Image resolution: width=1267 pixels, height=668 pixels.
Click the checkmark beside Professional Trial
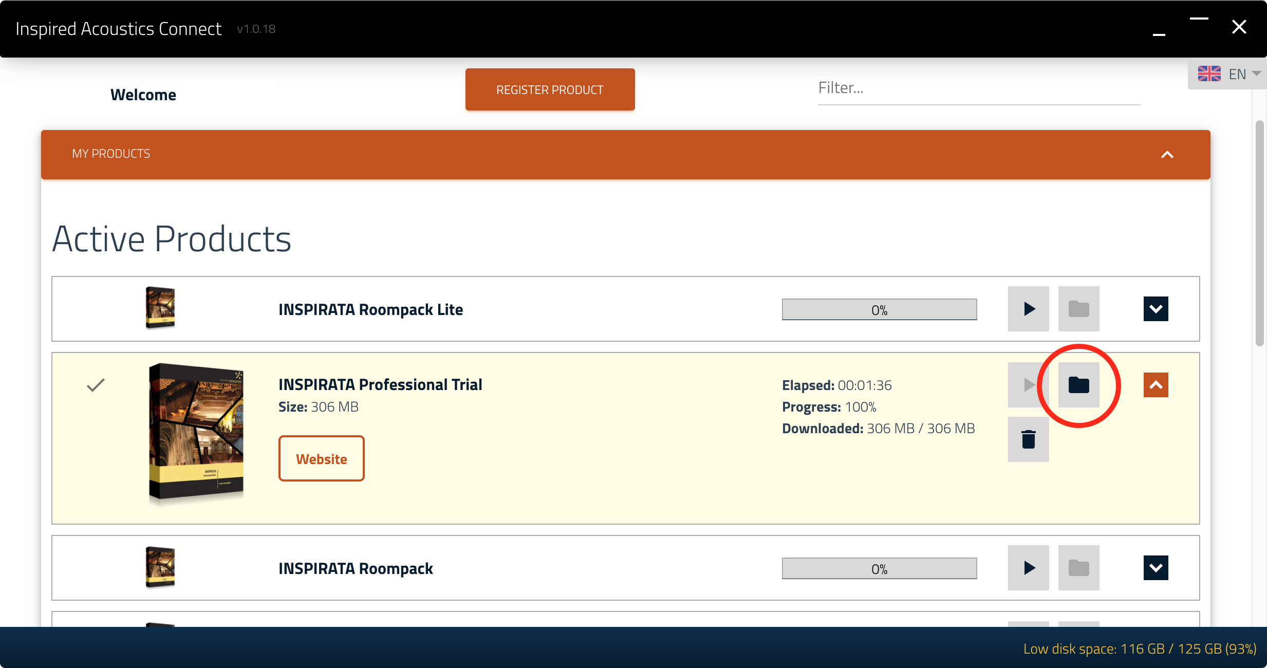tap(96, 385)
